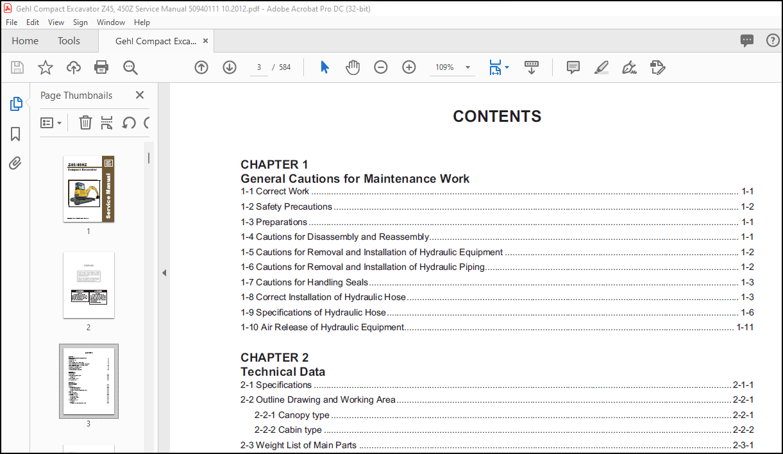Viewport: 783px width, 454px height.
Task: Open 2-3 Weight List of Main Parts
Action: pos(497,445)
